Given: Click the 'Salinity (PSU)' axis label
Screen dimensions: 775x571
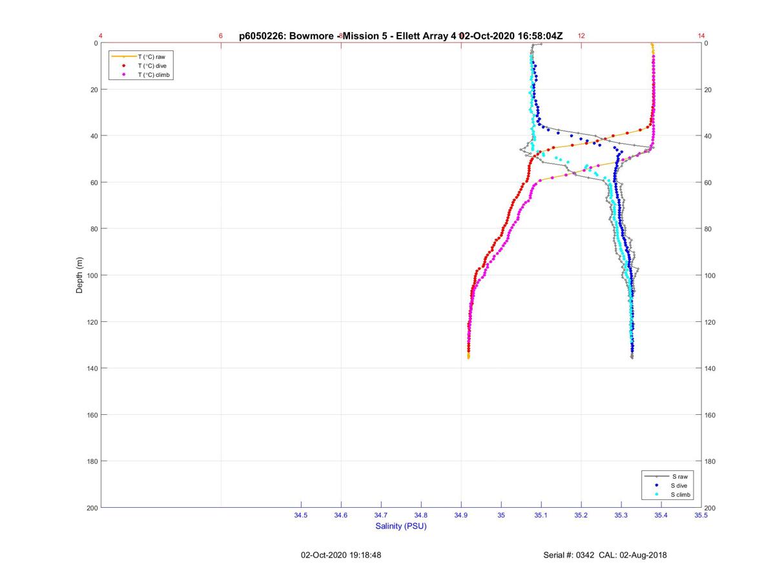Looking at the screenshot, I should pos(401,526).
